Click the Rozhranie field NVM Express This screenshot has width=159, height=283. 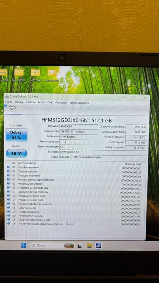(78, 136)
